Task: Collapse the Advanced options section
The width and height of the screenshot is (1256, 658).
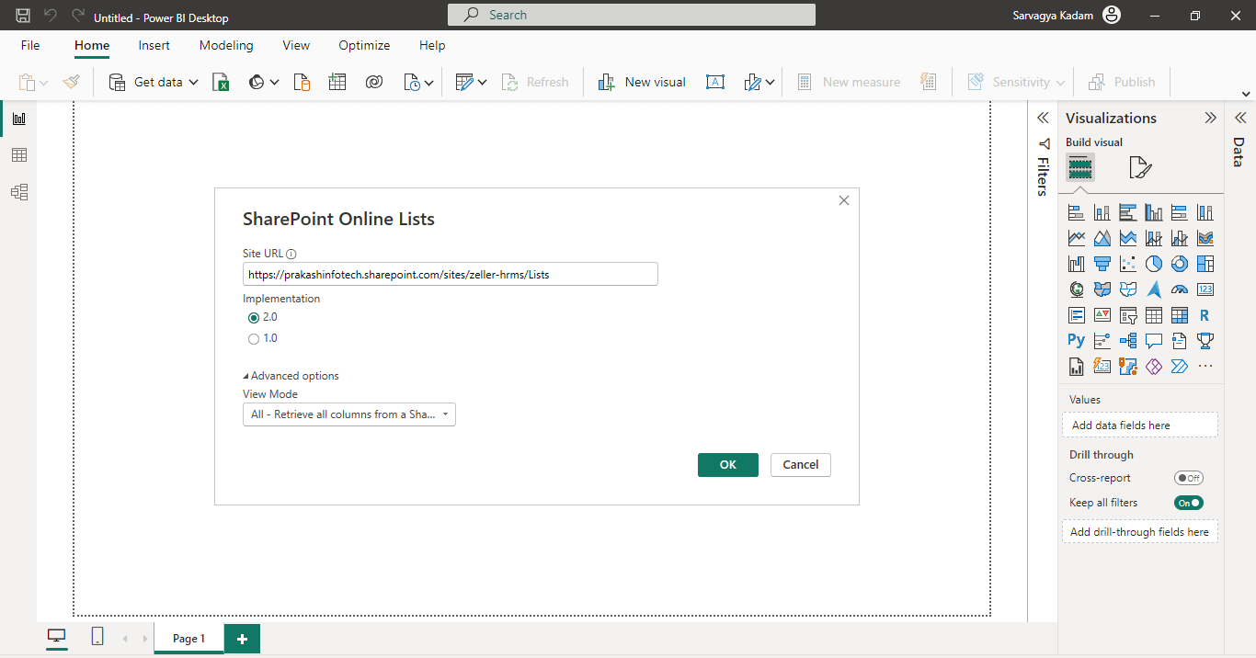Action: (x=291, y=376)
